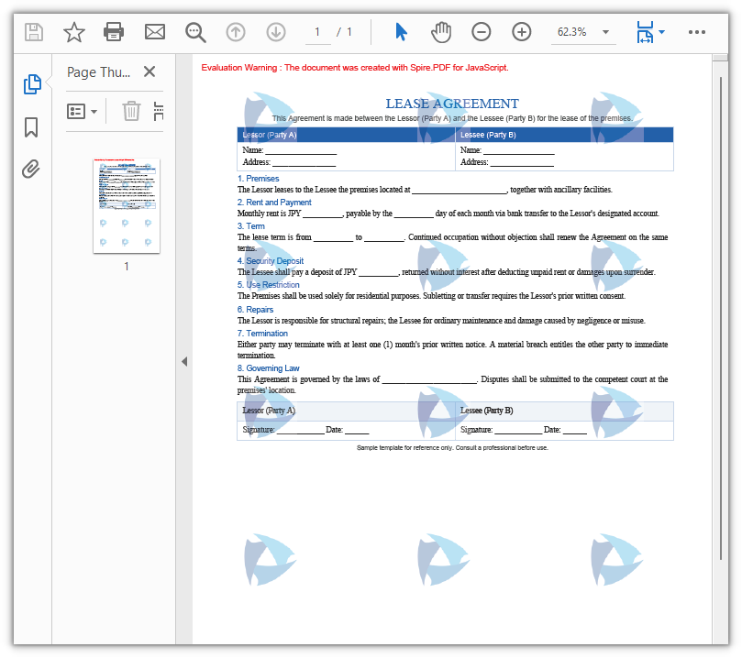Add document to favorites with star icon
This screenshot has height=658, width=742.
[73, 32]
